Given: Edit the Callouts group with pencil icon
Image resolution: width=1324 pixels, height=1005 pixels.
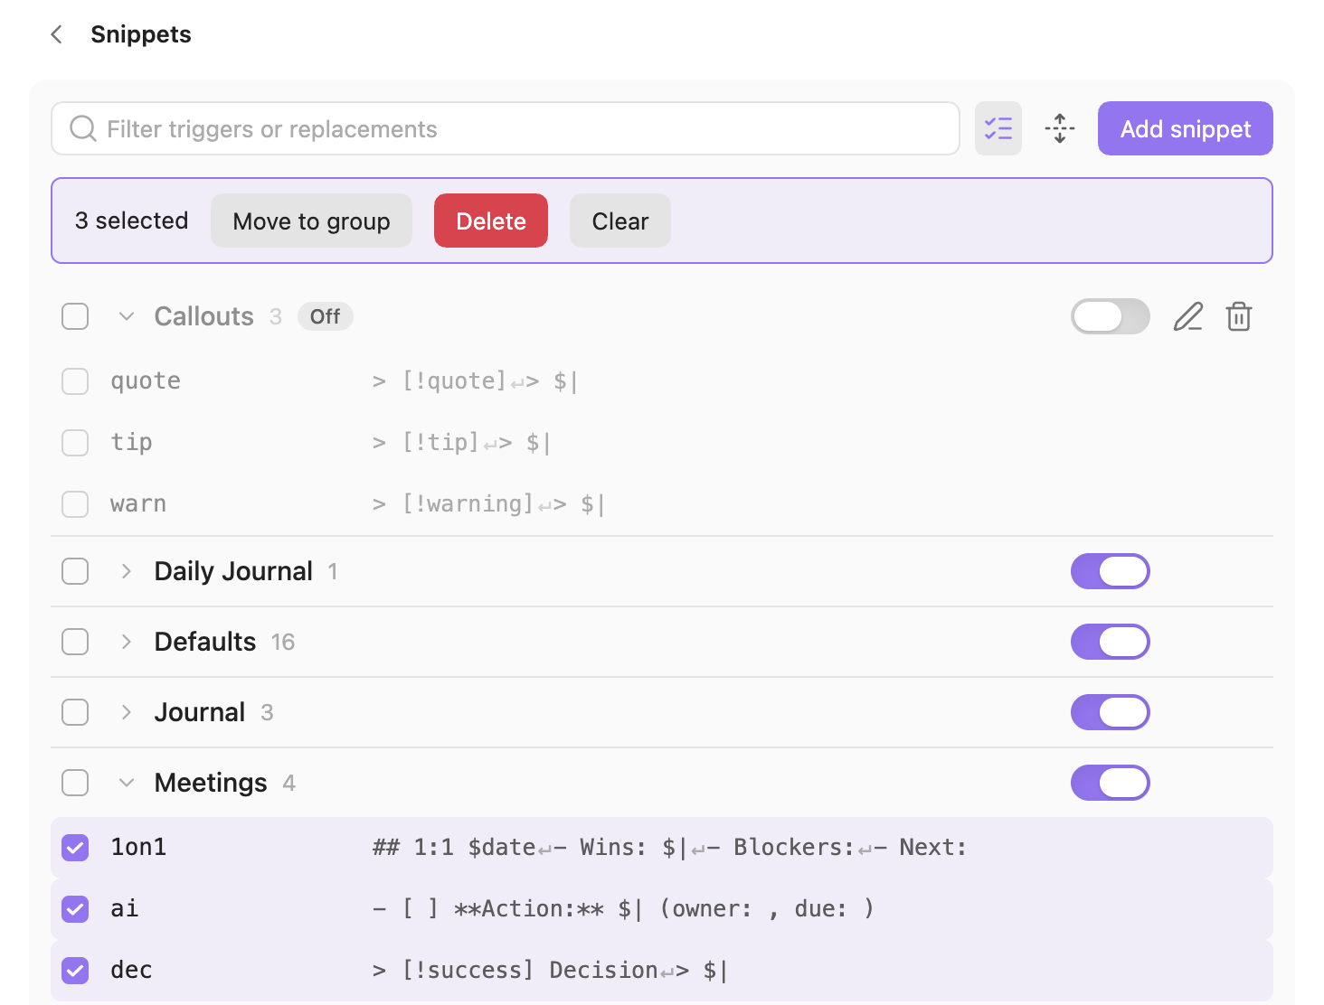Looking at the screenshot, I should coord(1188,316).
